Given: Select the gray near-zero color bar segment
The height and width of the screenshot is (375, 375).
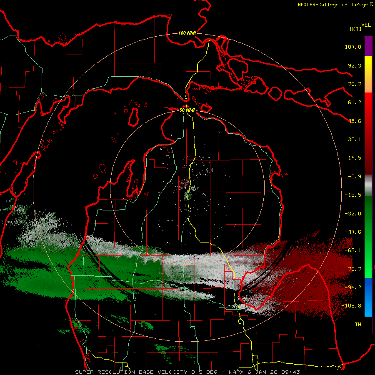Looking at the screenshot, I should click(368, 185).
